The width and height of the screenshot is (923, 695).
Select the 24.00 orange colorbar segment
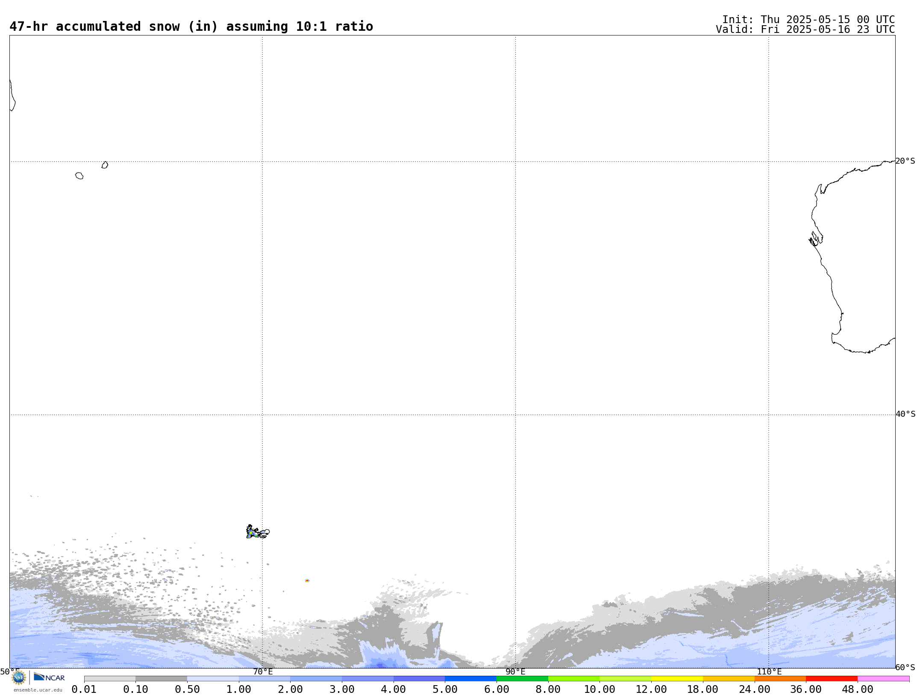pos(780,679)
